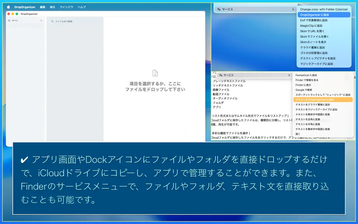The width and height of the screenshot is (358, 224).
Task: Click the リッチテキストファイル line in document
Action: [x=228, y=86]
